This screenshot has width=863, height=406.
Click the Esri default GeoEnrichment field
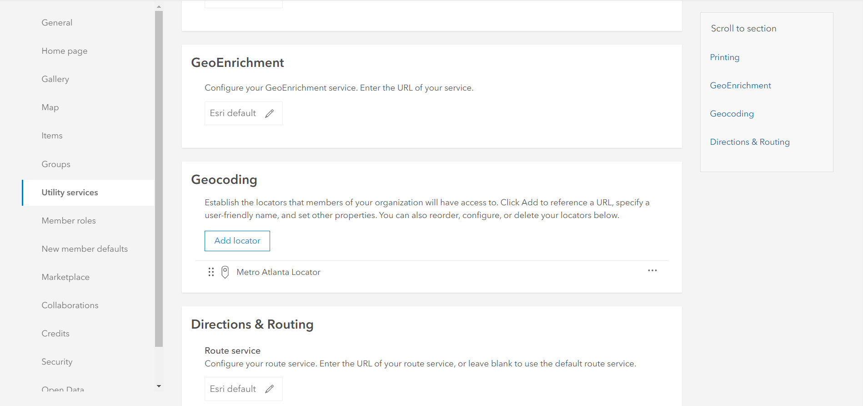coord(233,113)
